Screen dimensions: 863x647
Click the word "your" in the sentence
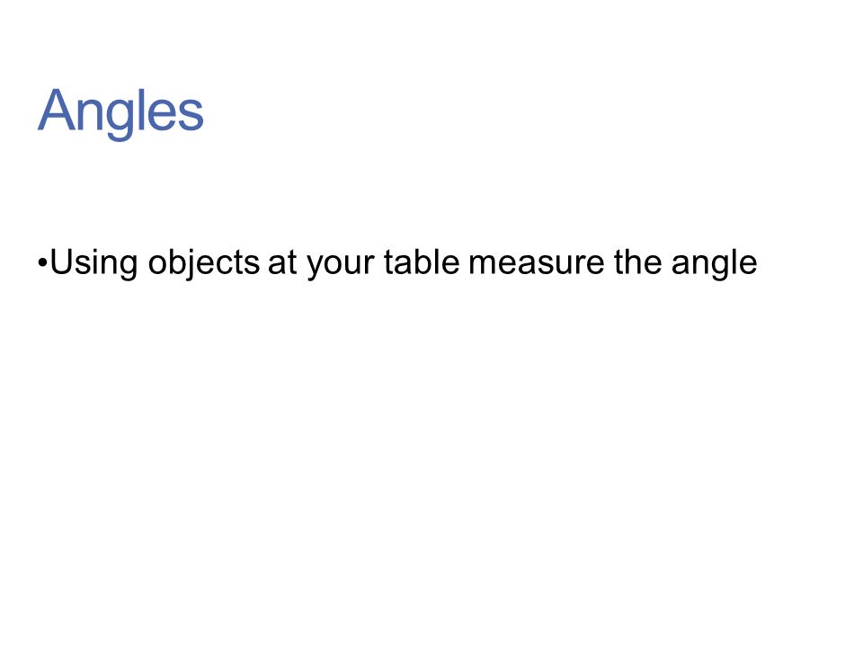(341, 265)
